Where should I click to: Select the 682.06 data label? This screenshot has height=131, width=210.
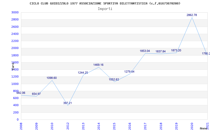click(21, 93)
